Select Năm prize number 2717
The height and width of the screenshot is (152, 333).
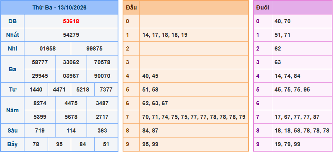click(x=102, y=117)
